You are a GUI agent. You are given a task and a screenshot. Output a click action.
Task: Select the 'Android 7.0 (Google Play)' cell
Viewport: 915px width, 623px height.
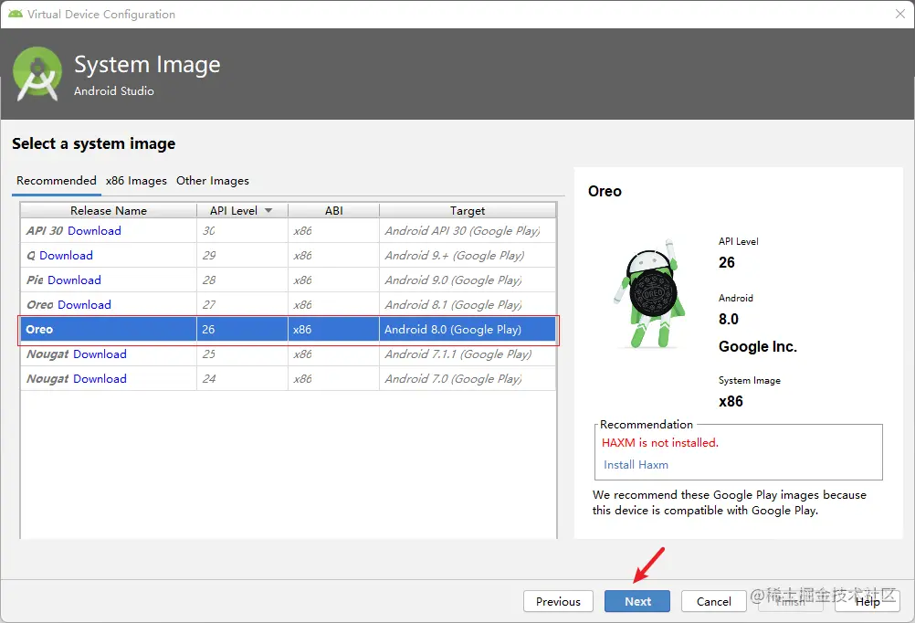468,378
